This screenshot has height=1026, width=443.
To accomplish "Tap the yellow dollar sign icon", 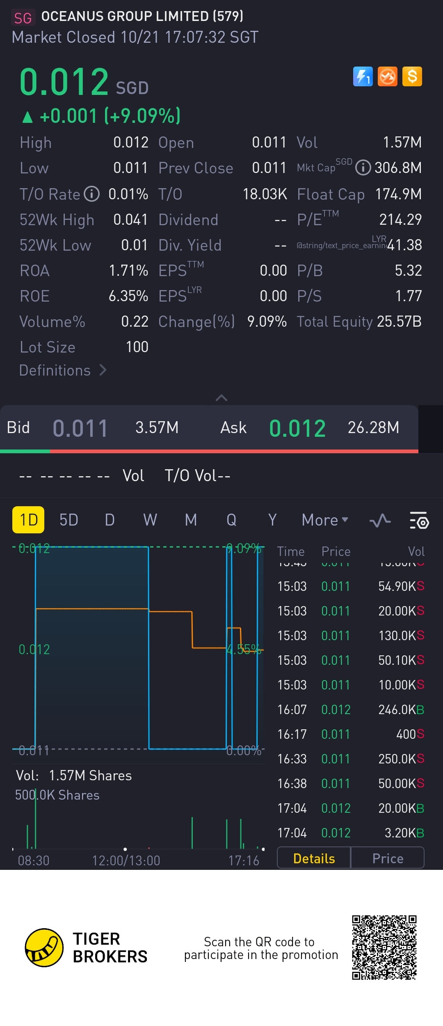I will click(x=412, y=76).
